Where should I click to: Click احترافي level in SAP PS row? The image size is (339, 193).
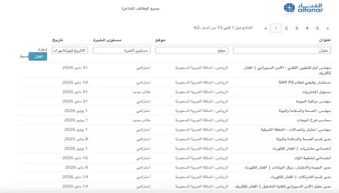tap(143, 83)
